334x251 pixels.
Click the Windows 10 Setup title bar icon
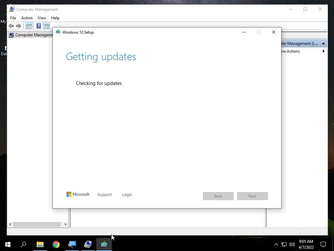pyautogui.click(x=58, y=32)
